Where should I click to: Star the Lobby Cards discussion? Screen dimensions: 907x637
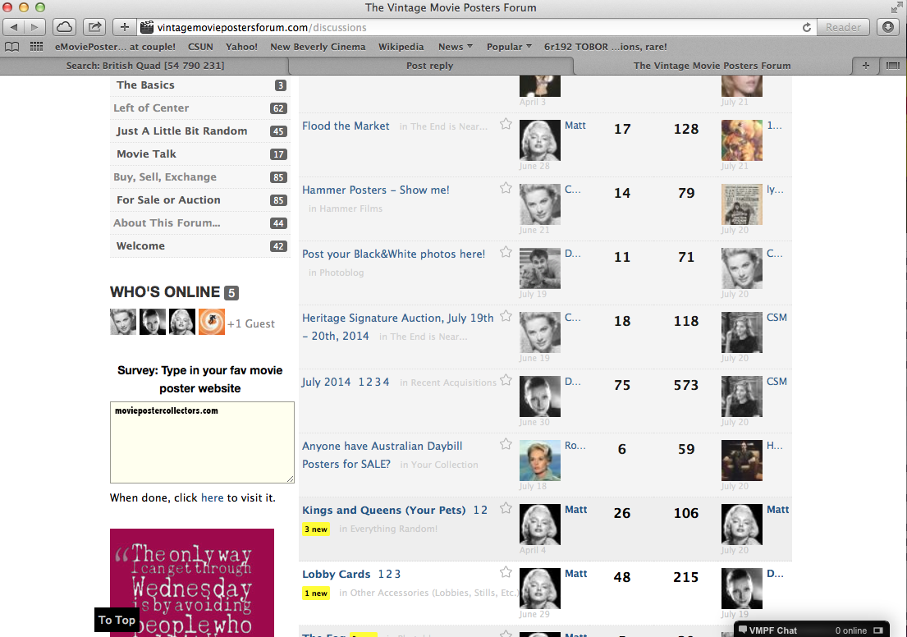pyautogui.click(x=506, y=572)
